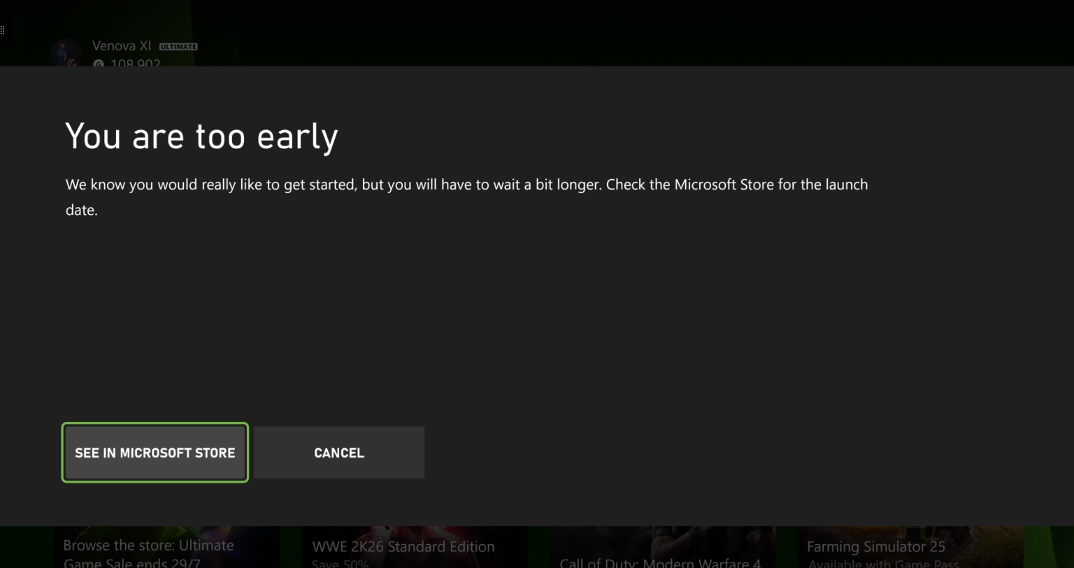Select the Venova XI profile name

(x=122, y=46)
